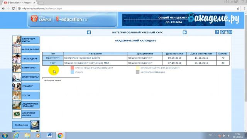Click the Практикум type cell

[x=53, y=58]
